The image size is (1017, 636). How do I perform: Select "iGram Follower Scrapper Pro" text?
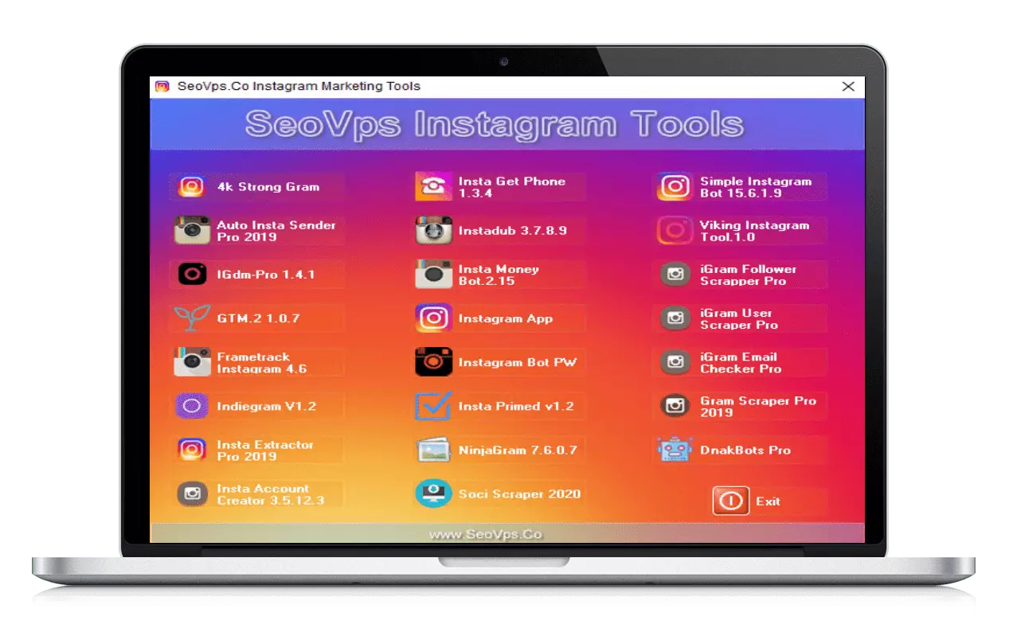tap(749, 275)
